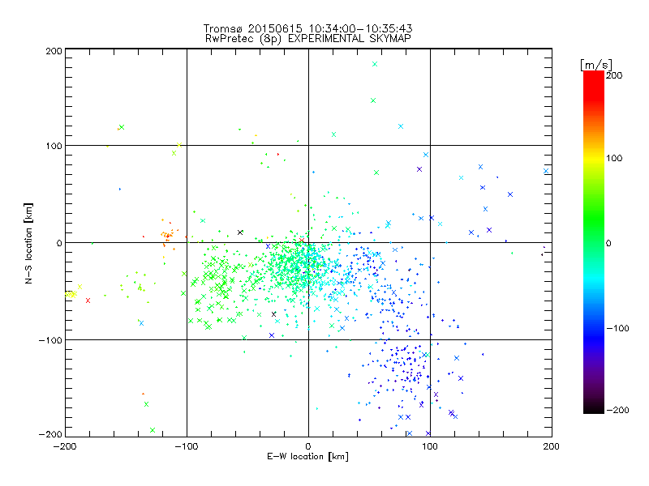Image resolution: width=649 pixels, height=486 pixels.
Task: Click the black X marker just above the zero line
Action: click(240, 232)
